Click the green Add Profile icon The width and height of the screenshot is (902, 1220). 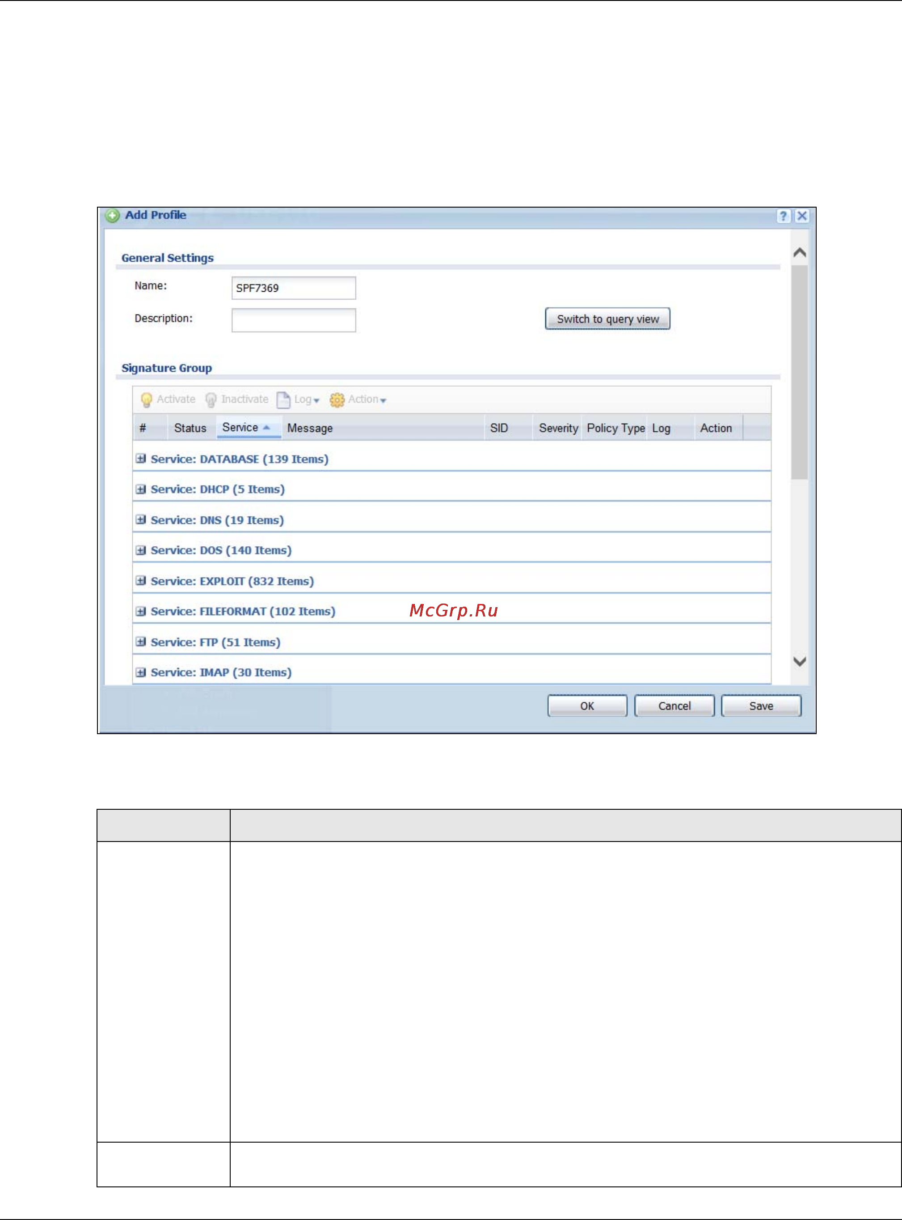pyautogui.click(x=113, y=216)
